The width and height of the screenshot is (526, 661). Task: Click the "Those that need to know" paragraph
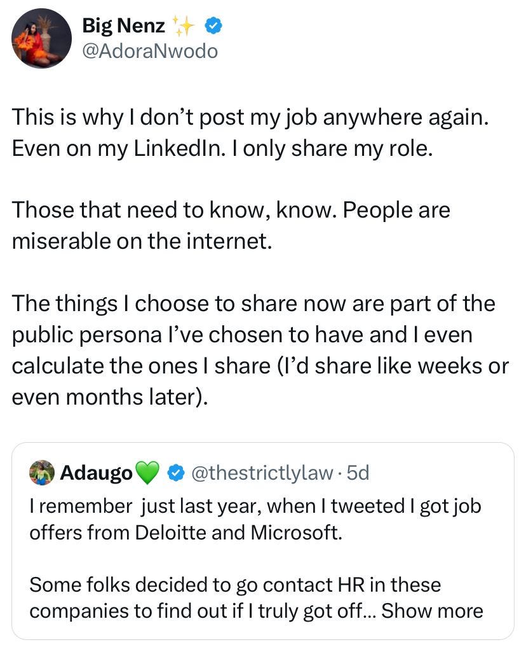coord(231,226)
